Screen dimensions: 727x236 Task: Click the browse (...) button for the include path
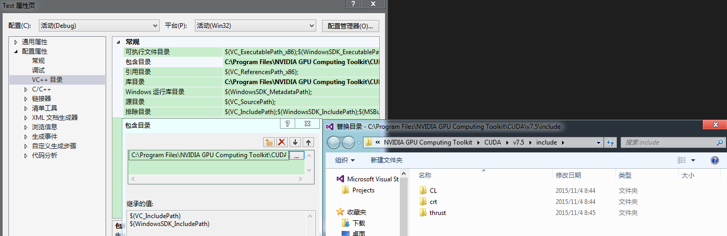[297, 155]
